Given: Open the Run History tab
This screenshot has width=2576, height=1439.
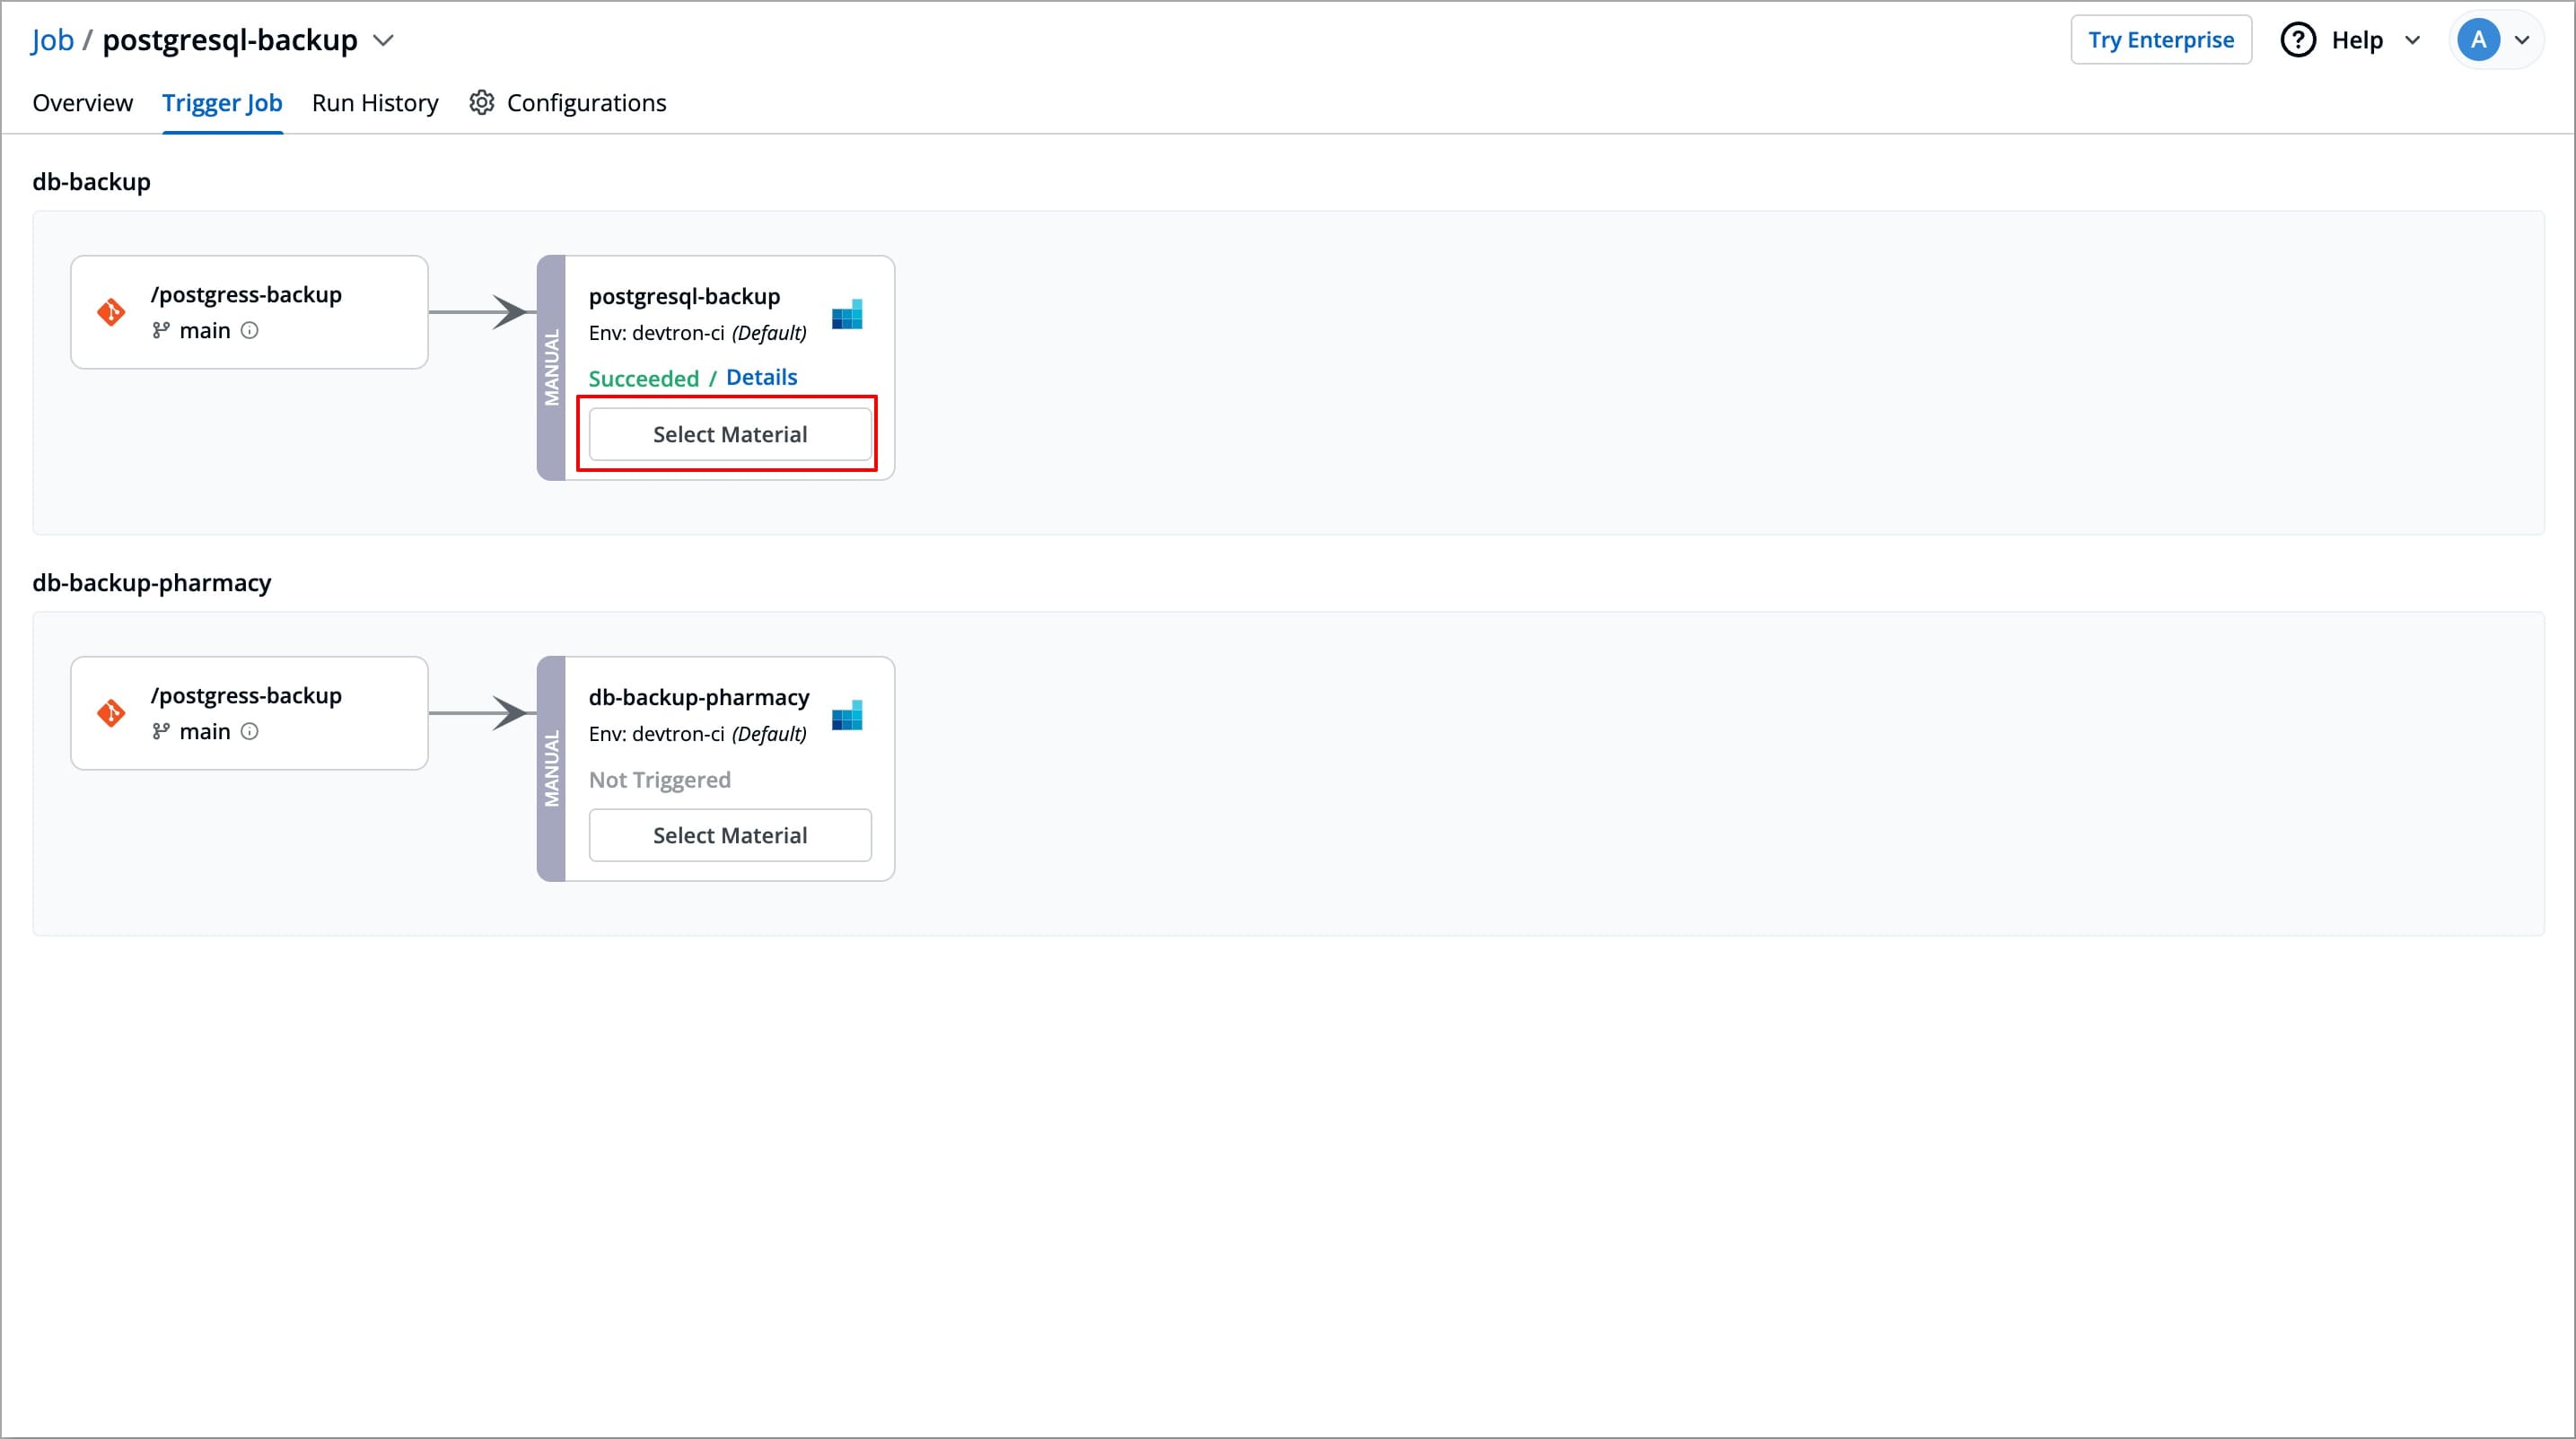Looking at the screenshot, I should click(x=375, y=103).
